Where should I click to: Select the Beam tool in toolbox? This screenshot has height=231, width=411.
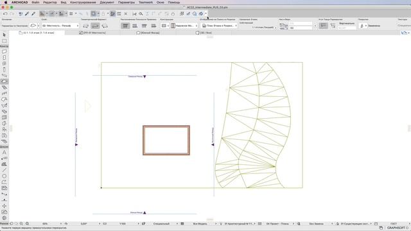click(x=4, y=76)
